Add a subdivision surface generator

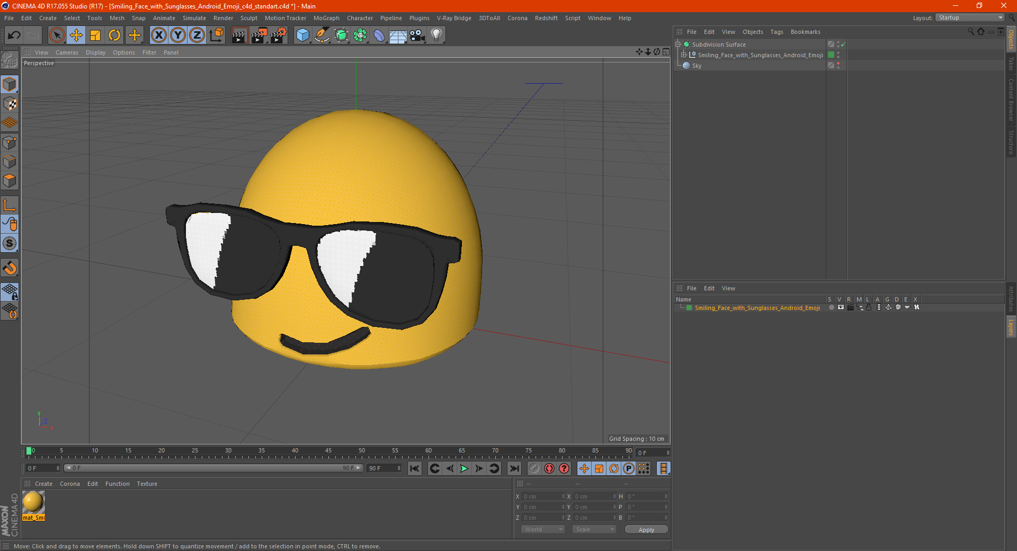pyautogui.click(x=341, y=35)
